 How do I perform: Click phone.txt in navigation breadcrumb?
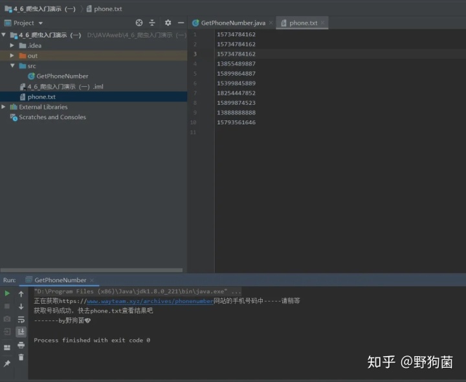tap(107, 9)
